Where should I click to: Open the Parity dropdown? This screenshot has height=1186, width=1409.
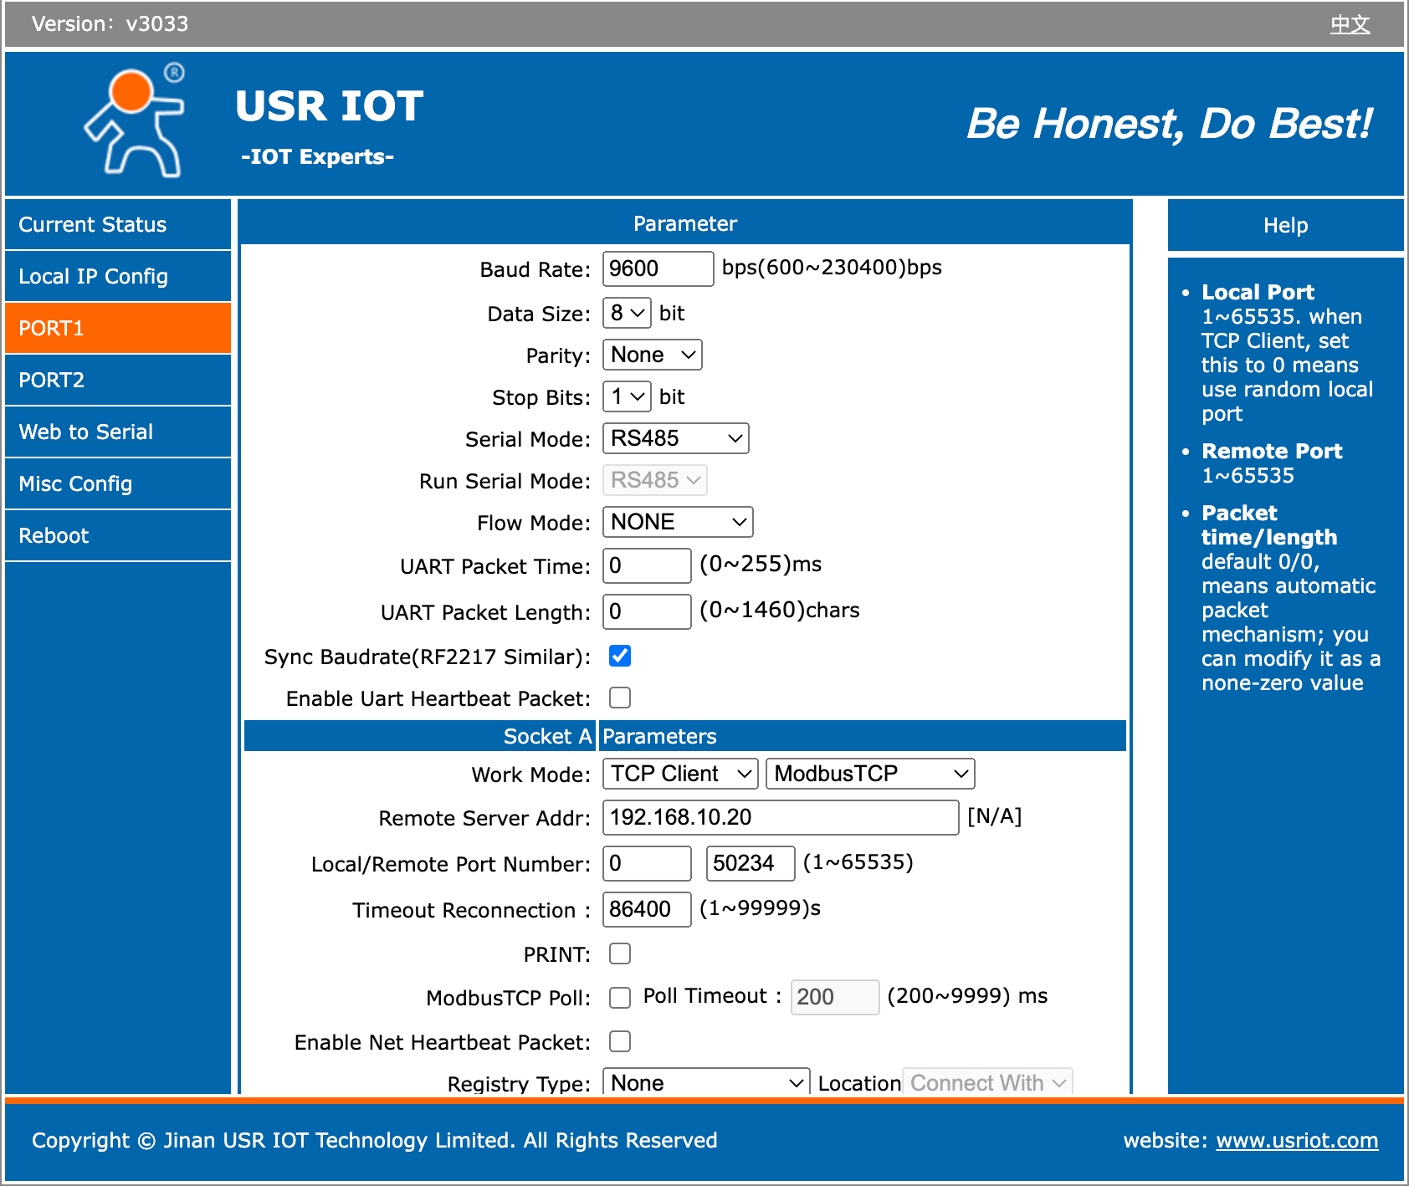tap(651, 355)
